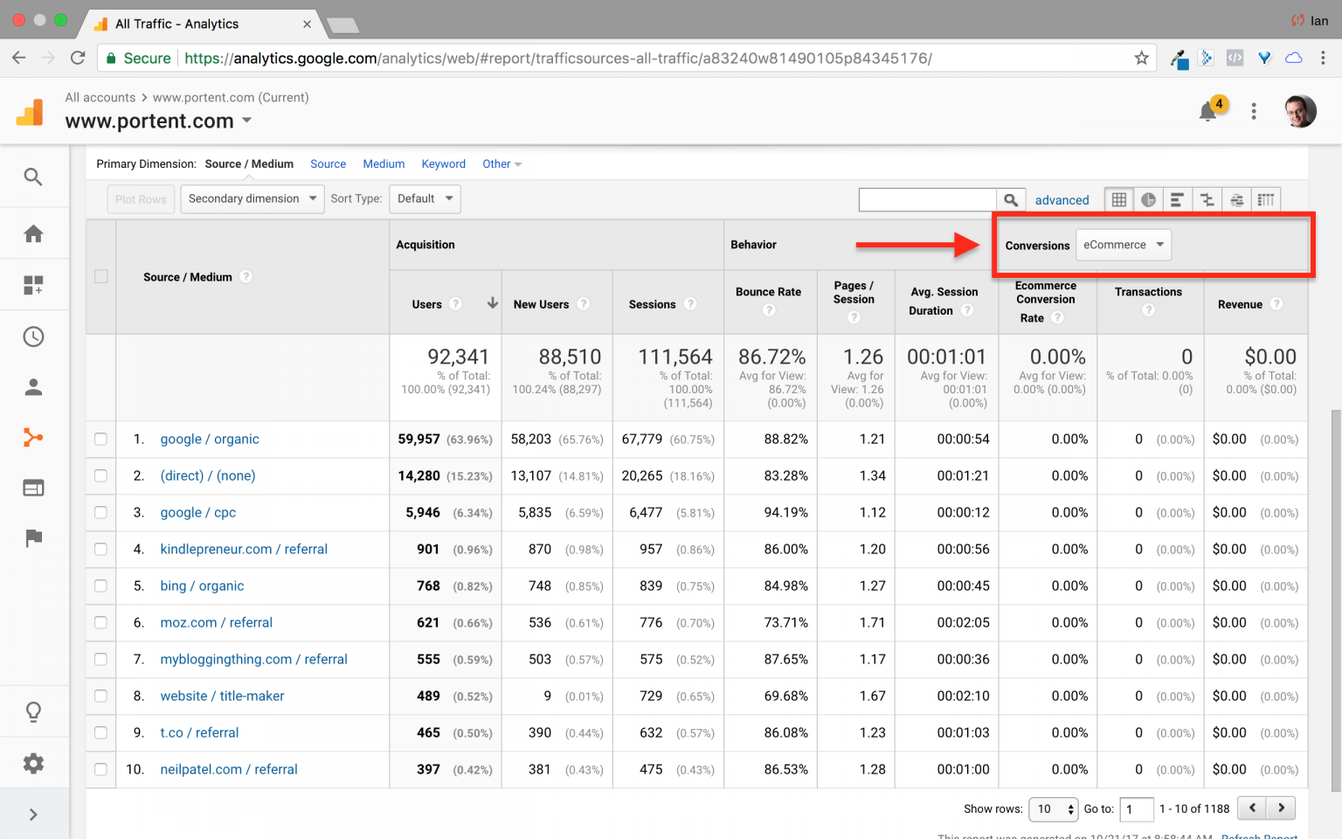Open Behavior icon in sidebar
The image size is (1342, 839).
click(33, 488)
